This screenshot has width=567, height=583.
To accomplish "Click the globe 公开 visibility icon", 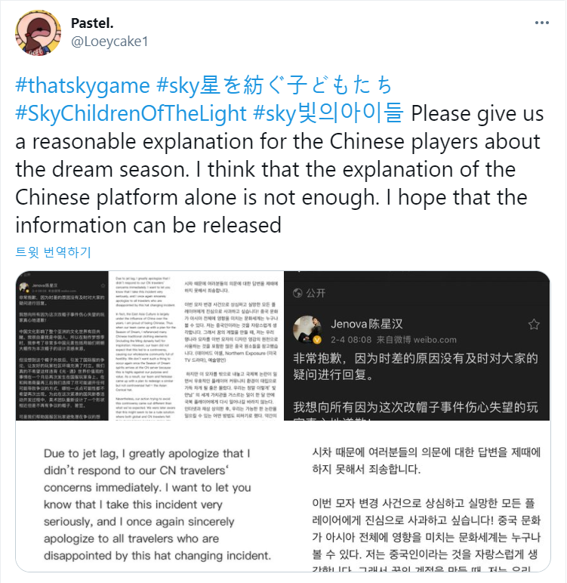I will pyautogui.click(x=297, y=293).
